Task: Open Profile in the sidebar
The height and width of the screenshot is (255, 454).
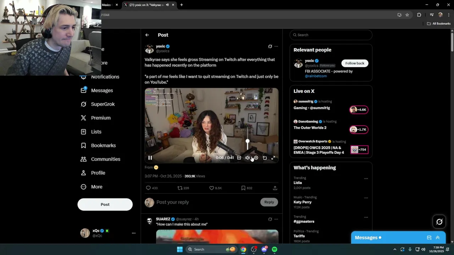Action: (x=93, y=173)
